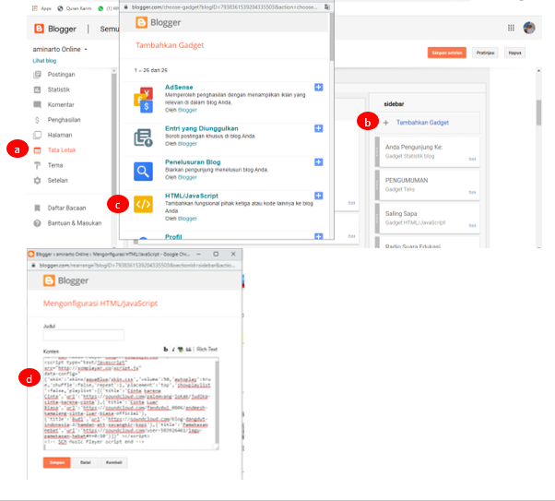Click the Quran Karim bookmark
The image size is (555, 501).
(75, 8)
